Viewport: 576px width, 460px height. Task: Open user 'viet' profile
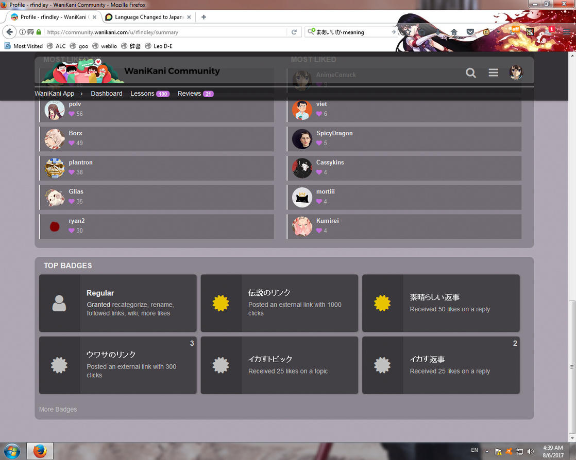[x=321, y=104]
